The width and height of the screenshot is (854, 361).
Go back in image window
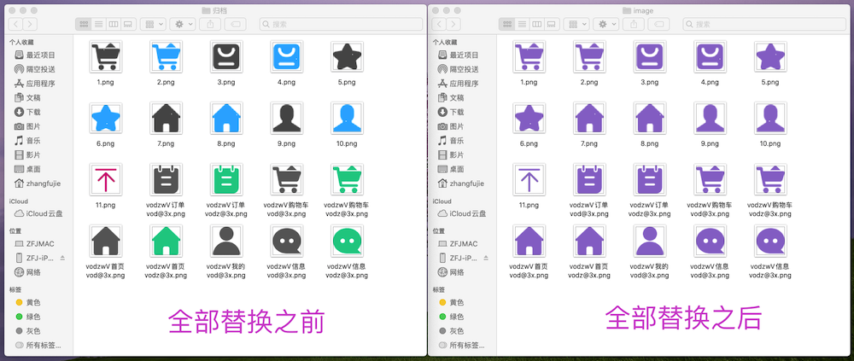pyautogui.click(x=438, y=24)
